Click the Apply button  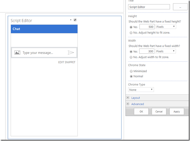(x=177, y=111)
